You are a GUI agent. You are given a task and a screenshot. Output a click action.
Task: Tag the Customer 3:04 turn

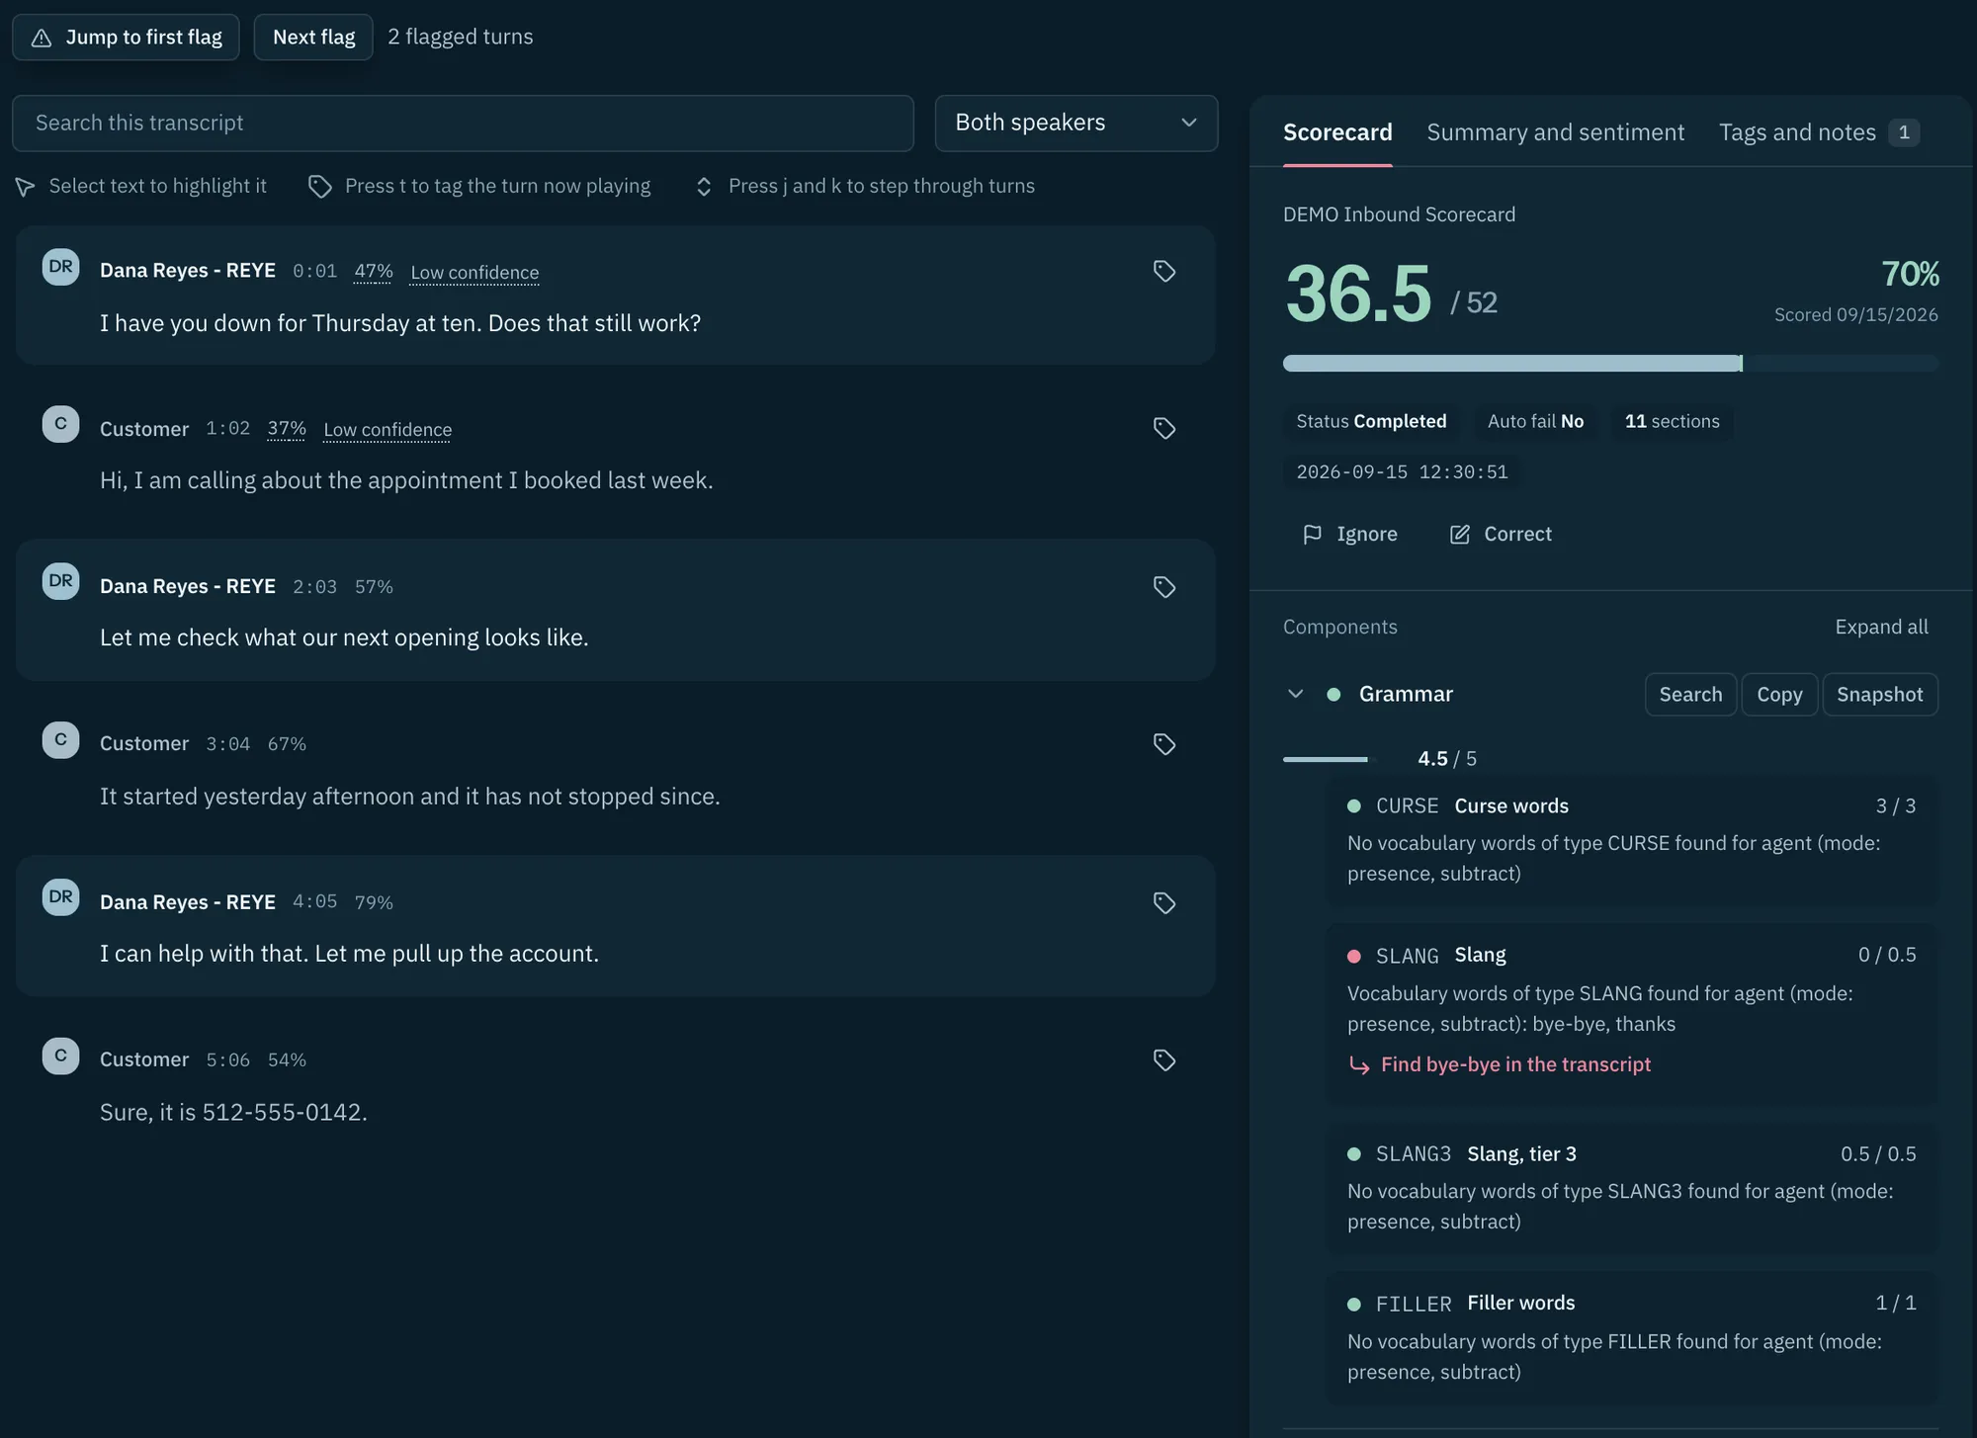click(x=1163, y=743)
